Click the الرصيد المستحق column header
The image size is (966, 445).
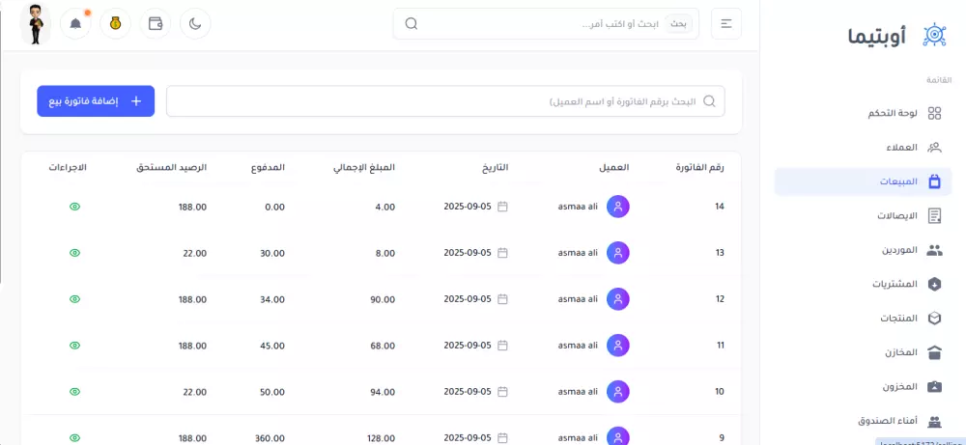[x=171, y=167]
